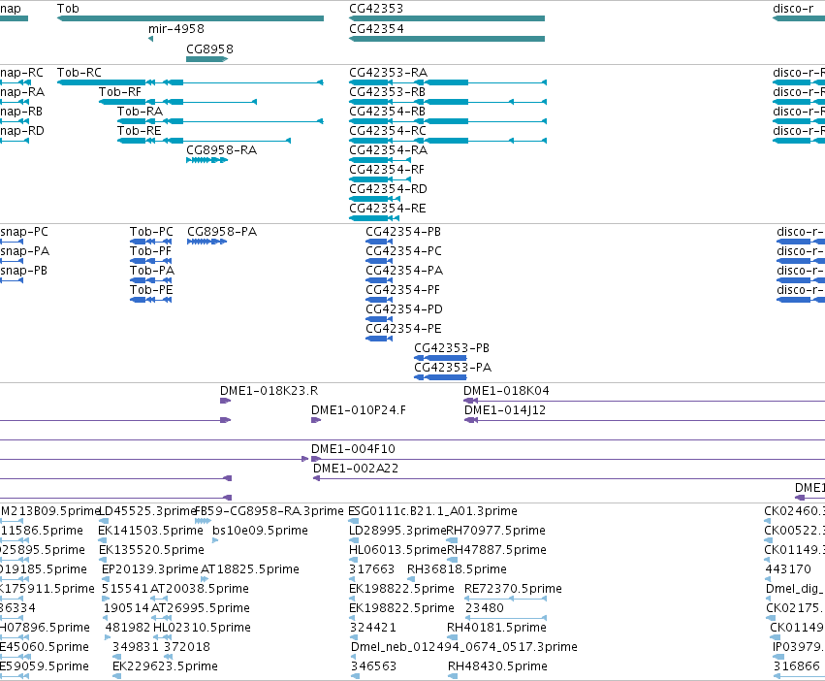Click EST HL02310.5prime
Screen dimensions: 825x681
[x=202, y=629]
